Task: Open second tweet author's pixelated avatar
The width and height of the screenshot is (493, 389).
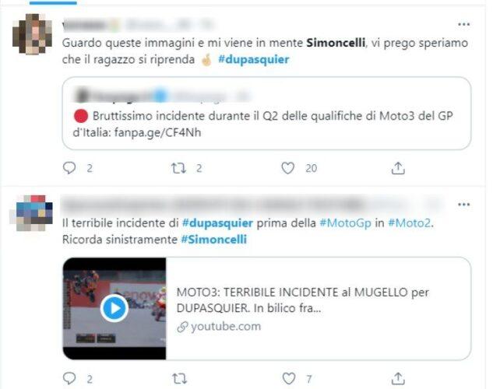Action: tap(31, 213)
